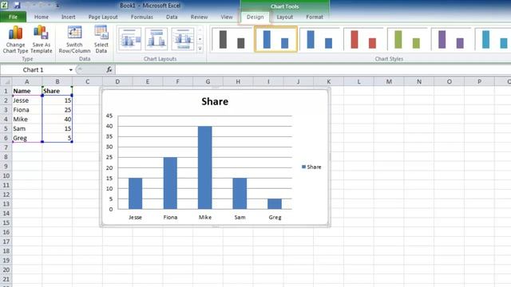Apply the third chart layout thumbnail
The image size is (511, 287).
tap(183, 39)
